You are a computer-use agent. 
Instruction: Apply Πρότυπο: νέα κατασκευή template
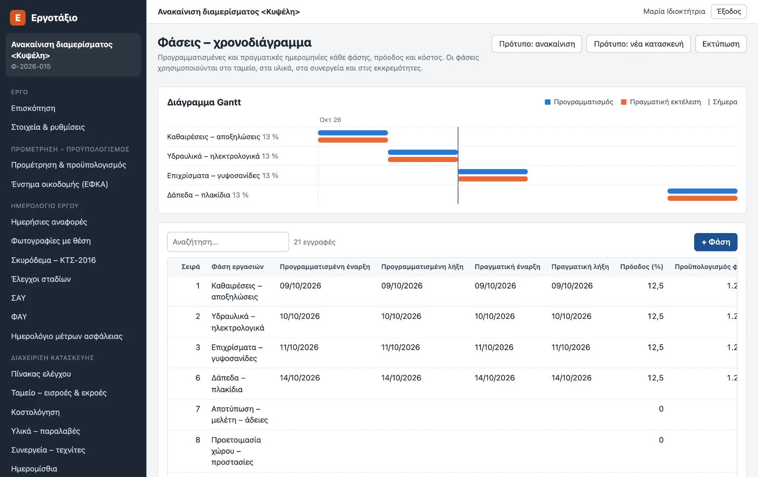[x=639, y=44]
